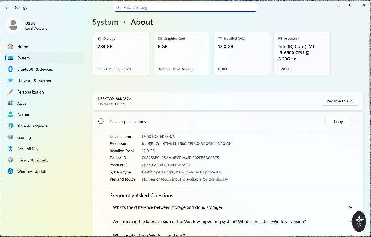Open Windows Update sync icon
The height and width of the screenshot is (237, 371).
click(11, 172)
